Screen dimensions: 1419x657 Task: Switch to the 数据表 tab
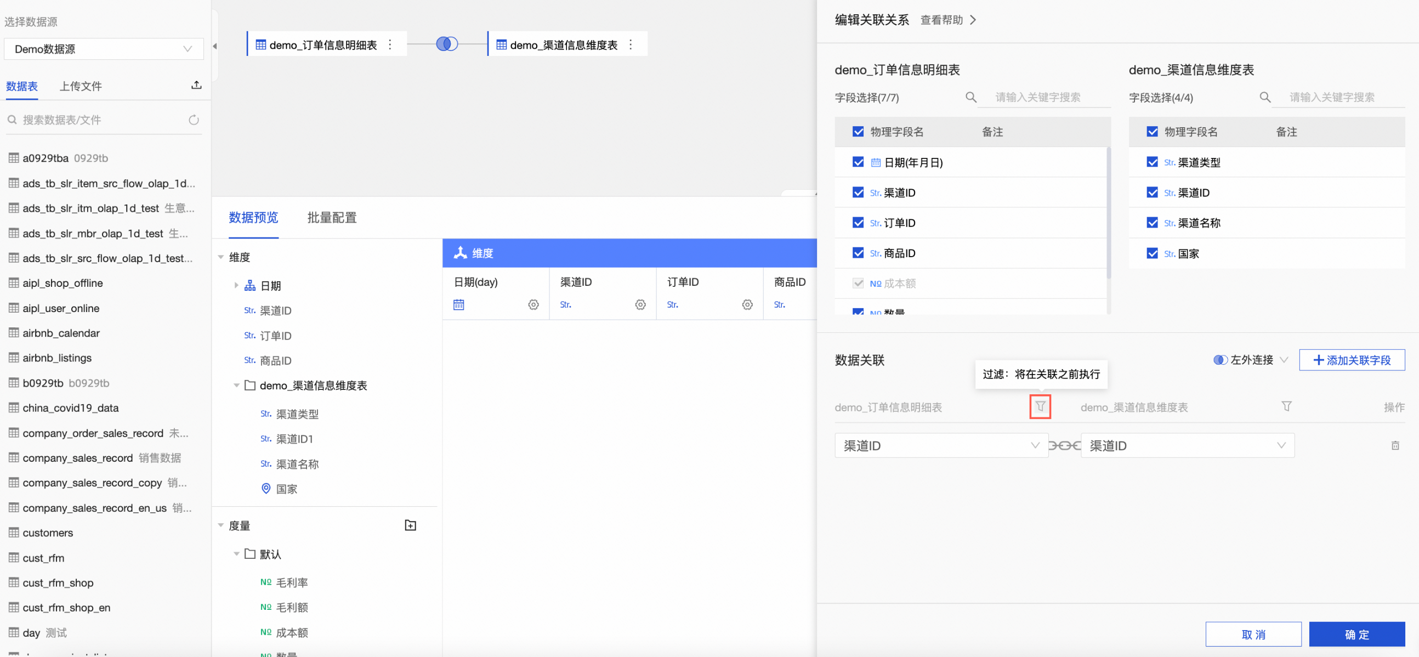(x=22, y=86)
